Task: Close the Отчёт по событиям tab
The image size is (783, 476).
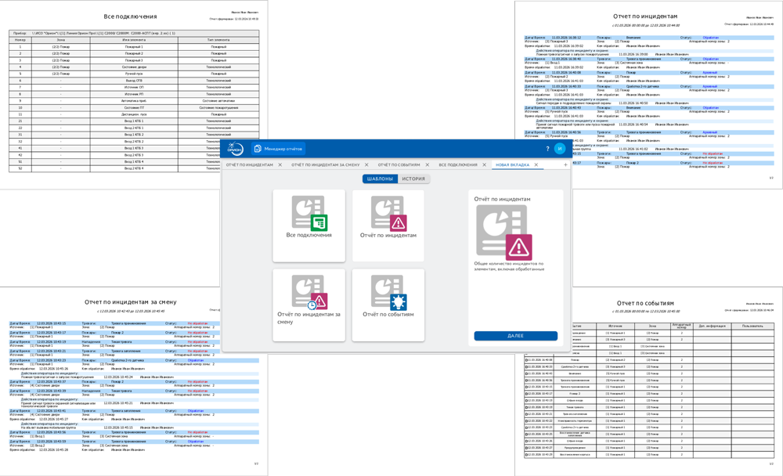Action: (x=428, y=165)
